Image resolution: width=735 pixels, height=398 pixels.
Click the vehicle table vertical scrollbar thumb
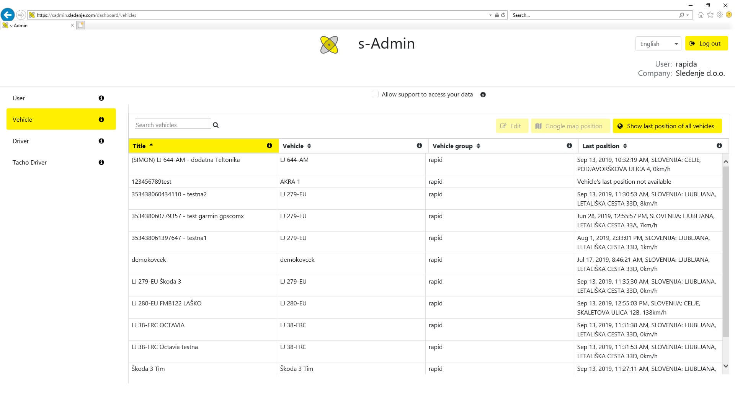725,252
